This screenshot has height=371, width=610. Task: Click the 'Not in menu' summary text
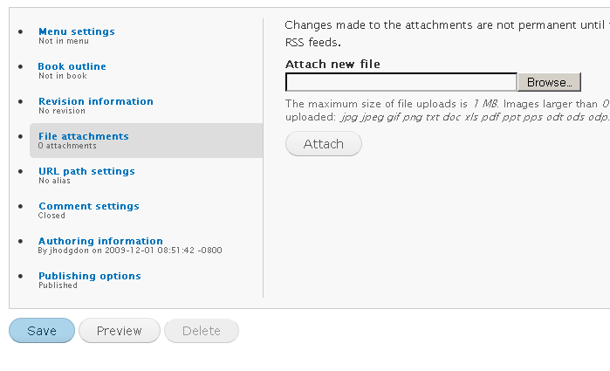pos(64,41)
